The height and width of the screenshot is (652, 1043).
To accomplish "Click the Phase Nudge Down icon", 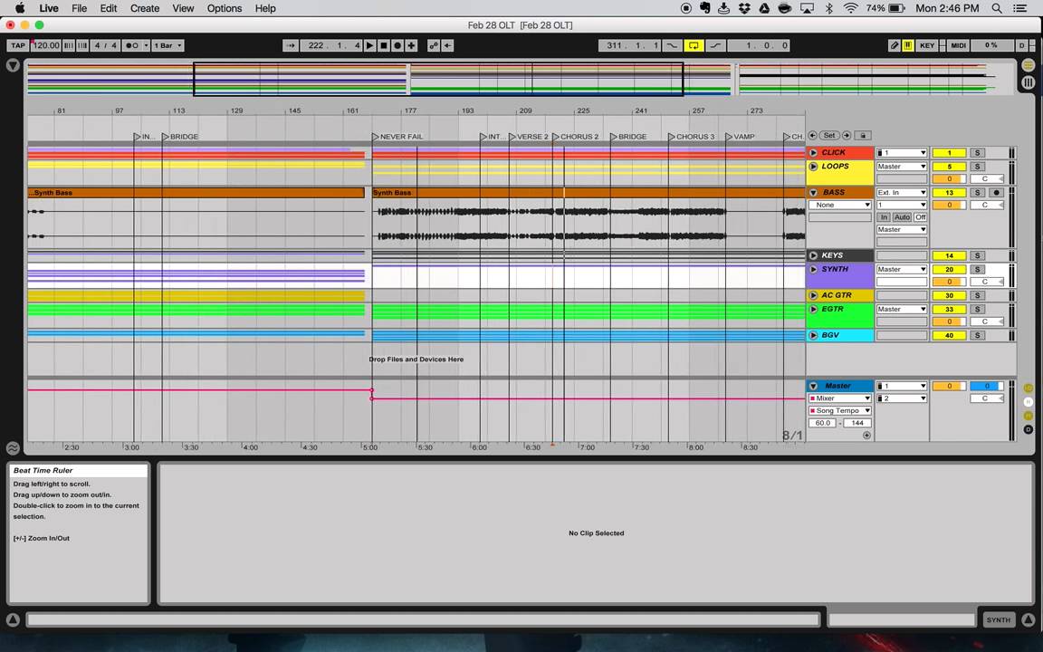I will (69, 45).
